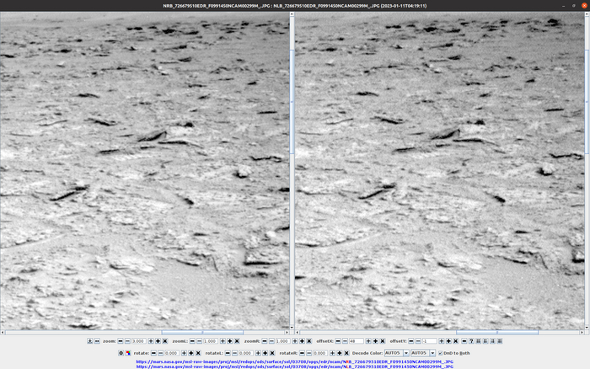Click the minus icon left of the help button
Viewport: 590px width, 369px height.
[x=464, y=341]
